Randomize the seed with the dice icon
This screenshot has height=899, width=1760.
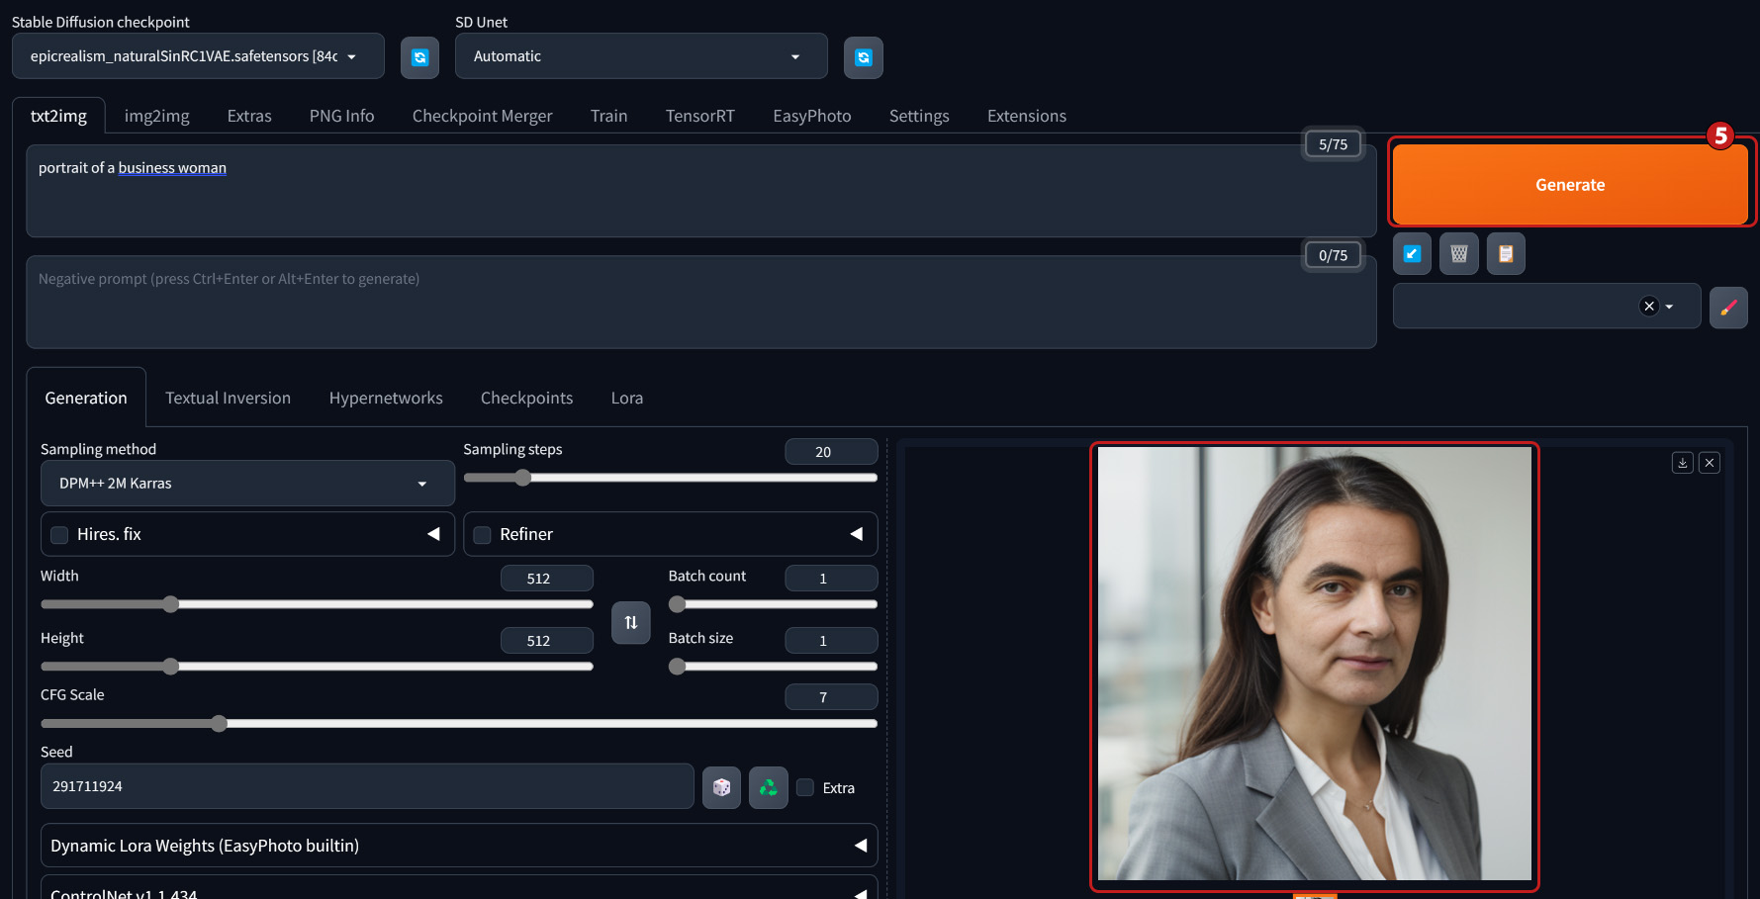pyautogui.click(x=721, y=787)
